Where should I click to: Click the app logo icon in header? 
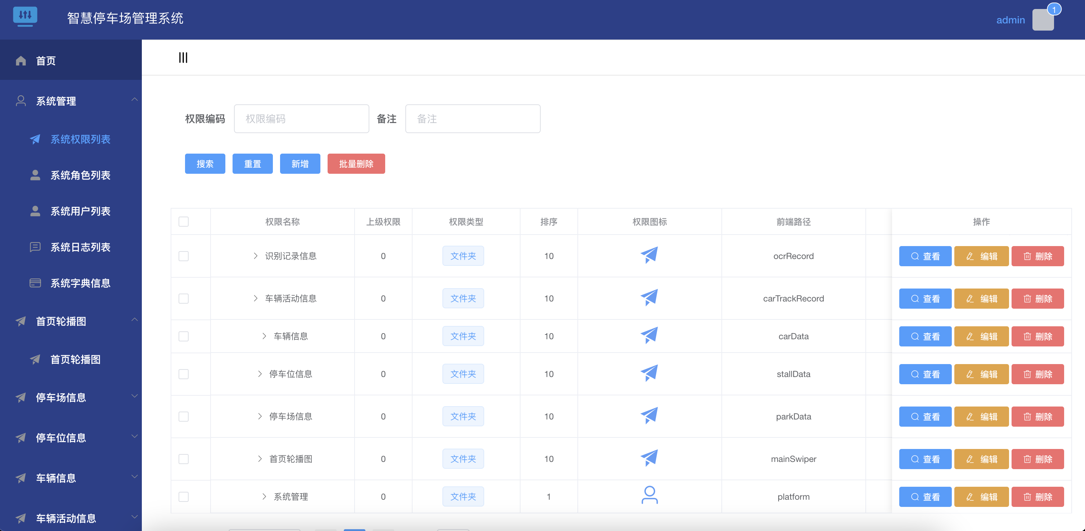click(x=25, y=17)
